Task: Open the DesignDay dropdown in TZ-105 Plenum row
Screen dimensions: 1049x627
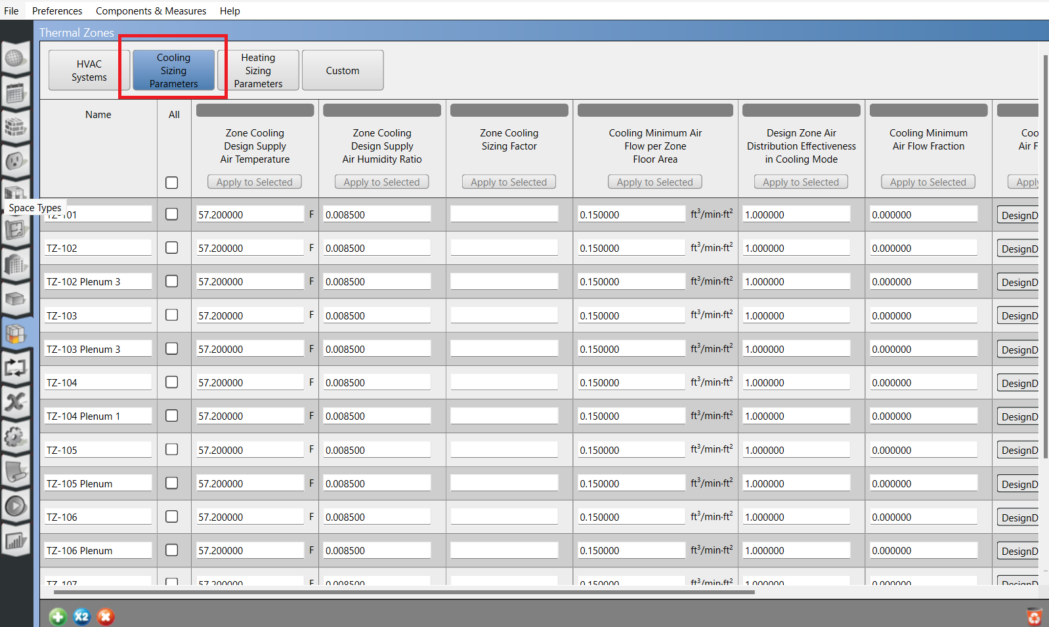Action: click(1018, 484)
